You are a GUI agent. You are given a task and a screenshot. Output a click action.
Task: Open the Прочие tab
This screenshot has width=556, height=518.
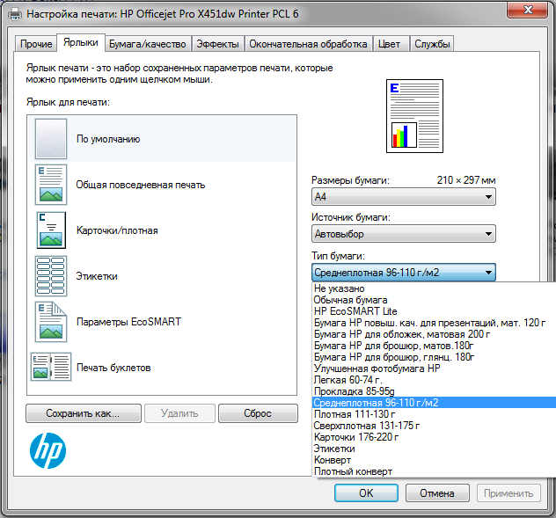[x=36, y=44]
